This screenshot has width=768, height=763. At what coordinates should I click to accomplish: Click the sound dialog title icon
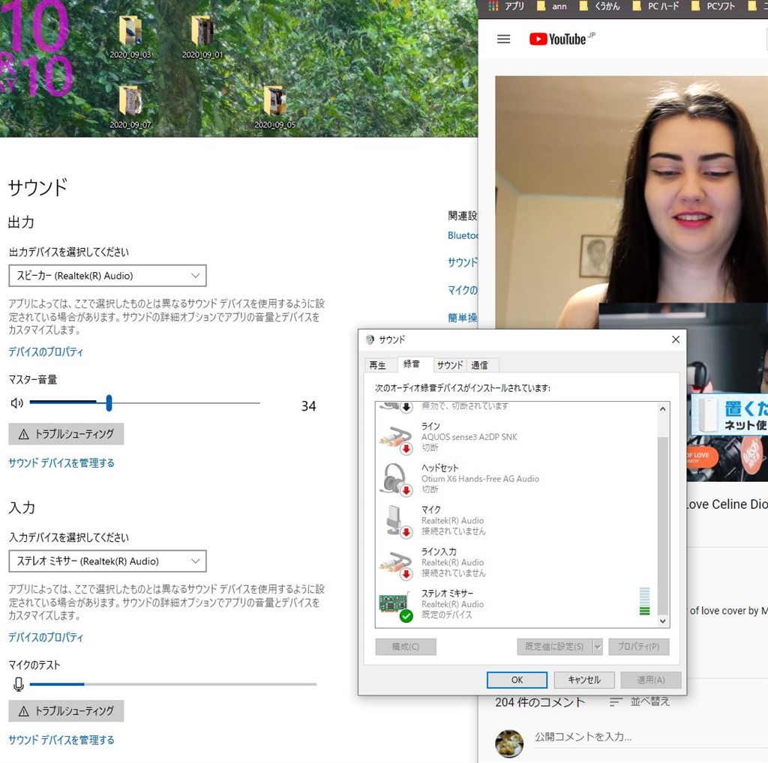pyautogui.click(x=370, y=340)
